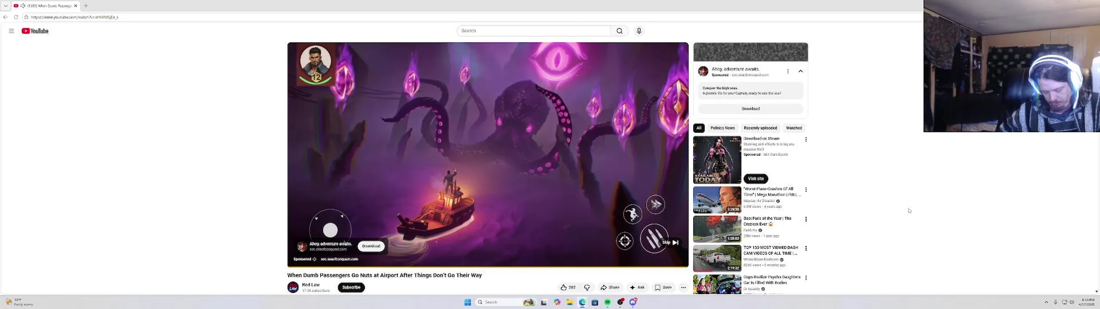Open options for the dash cam videos entry

point(806,248)
